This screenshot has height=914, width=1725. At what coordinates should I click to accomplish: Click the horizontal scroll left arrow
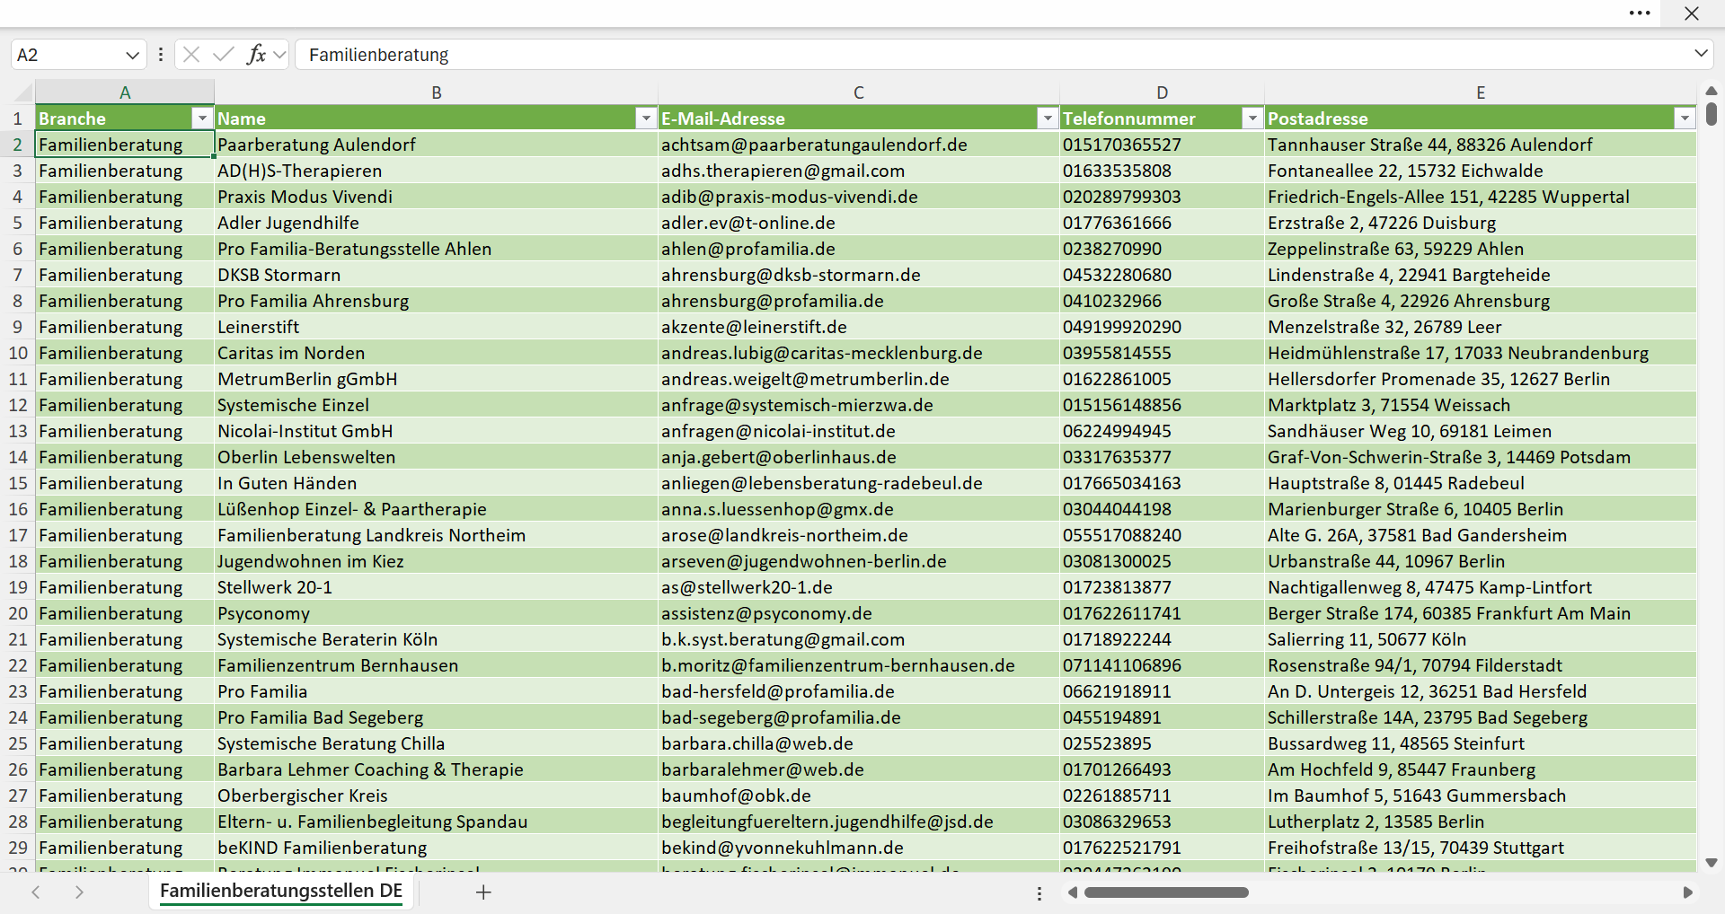click(1072, 892)
